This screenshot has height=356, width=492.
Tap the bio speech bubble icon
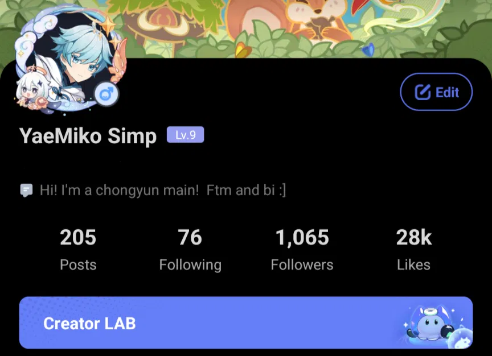tap(26, 190)
